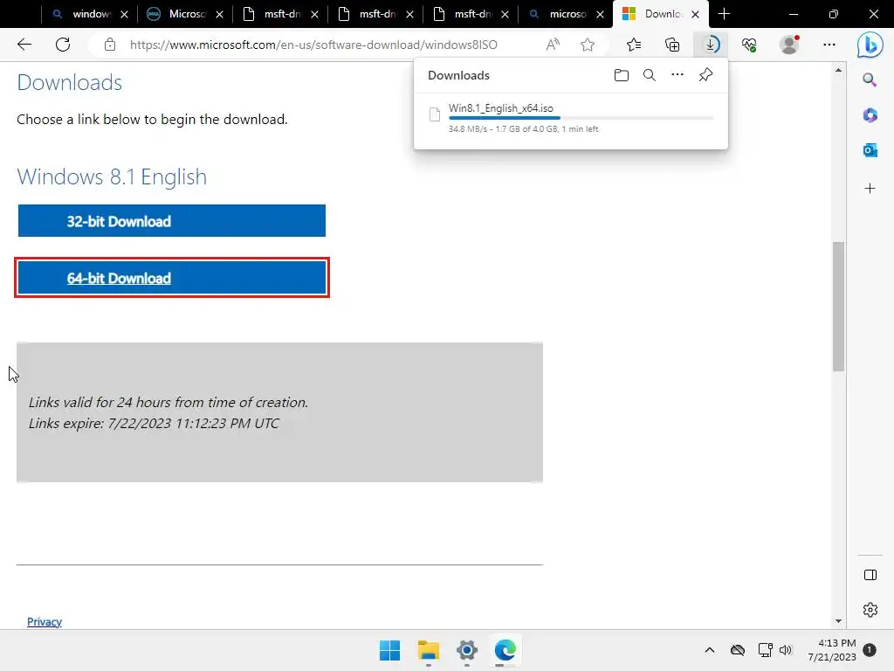
Task: Click the volume speaker tray icon
Action: 786,650
